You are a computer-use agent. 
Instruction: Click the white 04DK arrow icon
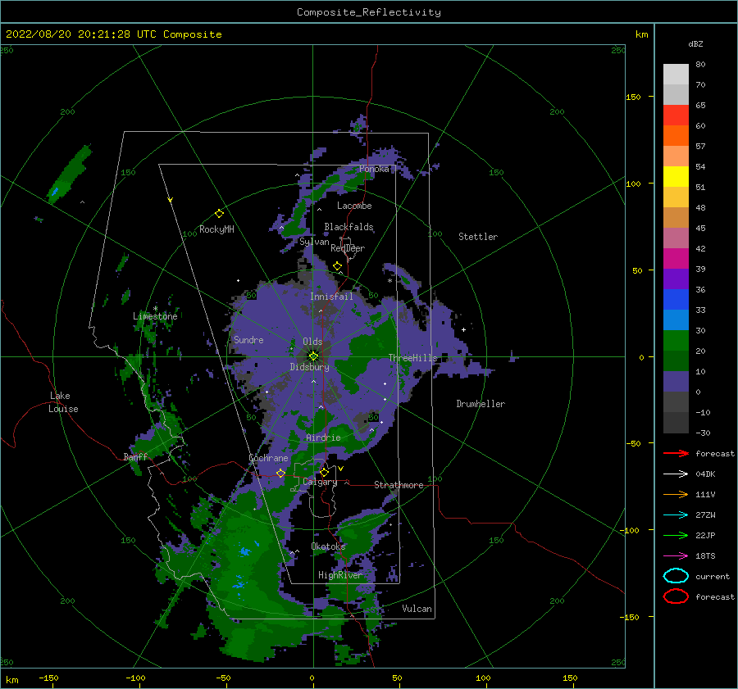[x=676, y=474]
